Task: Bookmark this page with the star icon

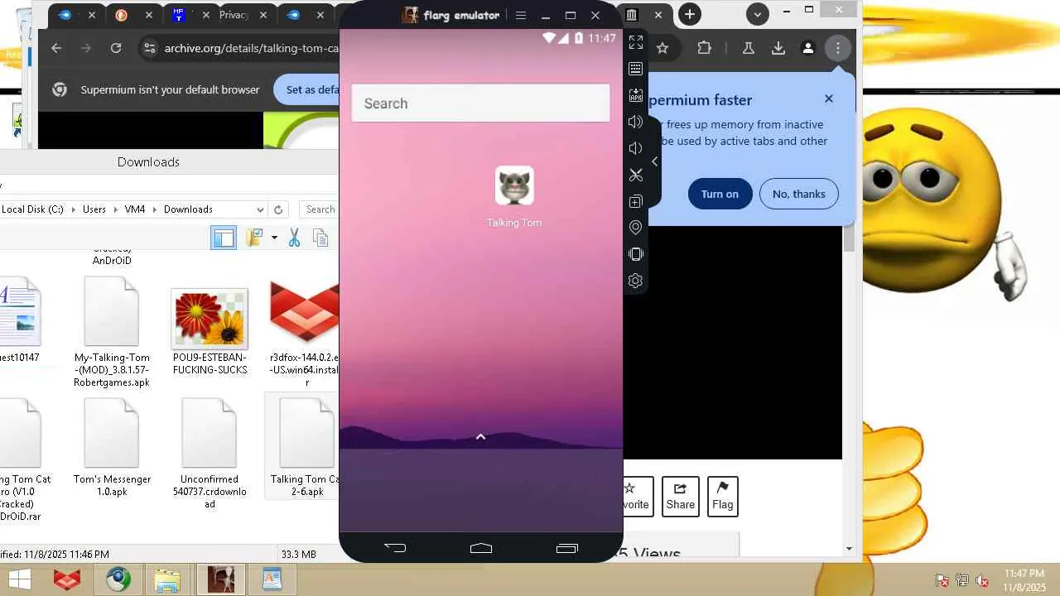Action: tap(662, 48)
